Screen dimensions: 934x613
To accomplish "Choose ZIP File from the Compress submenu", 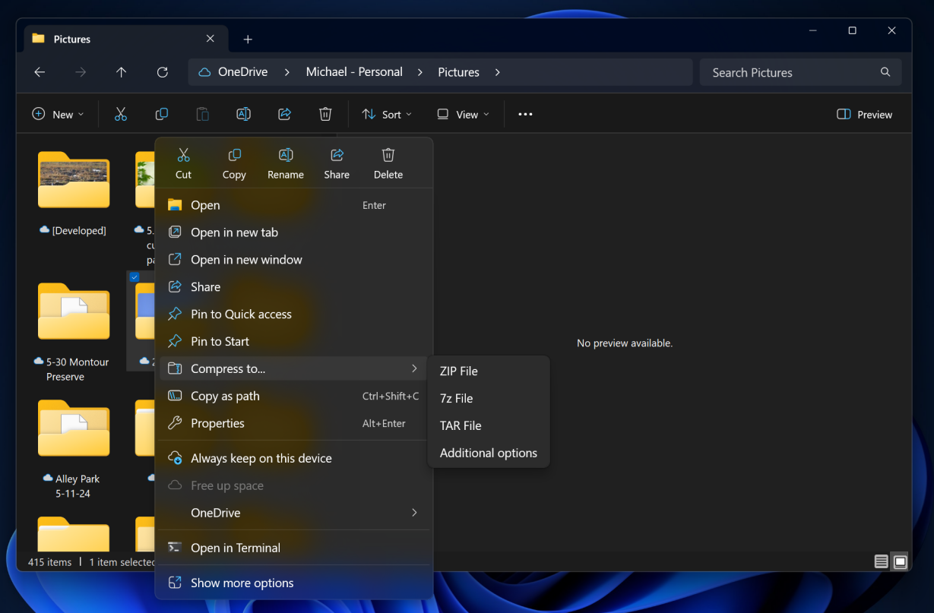I will pyautogui.click(x=458, y=371).
